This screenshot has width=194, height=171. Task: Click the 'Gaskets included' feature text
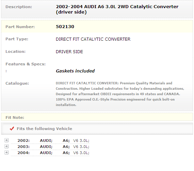coord(75,71)
